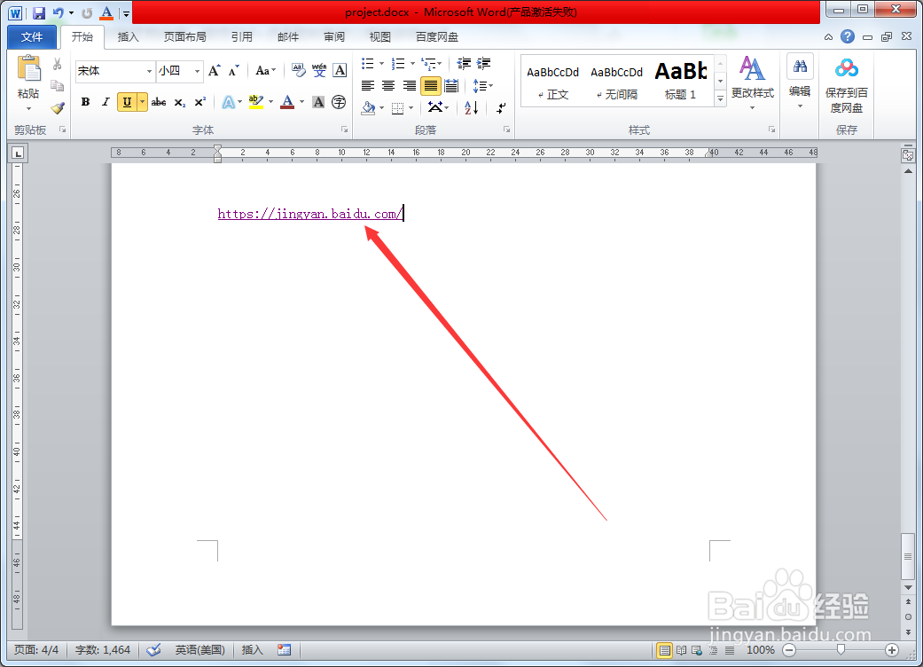Viewport: 923px width, 667px height.
Task: Open the Paste button in the clipboard group
Action: click(28, 82)
